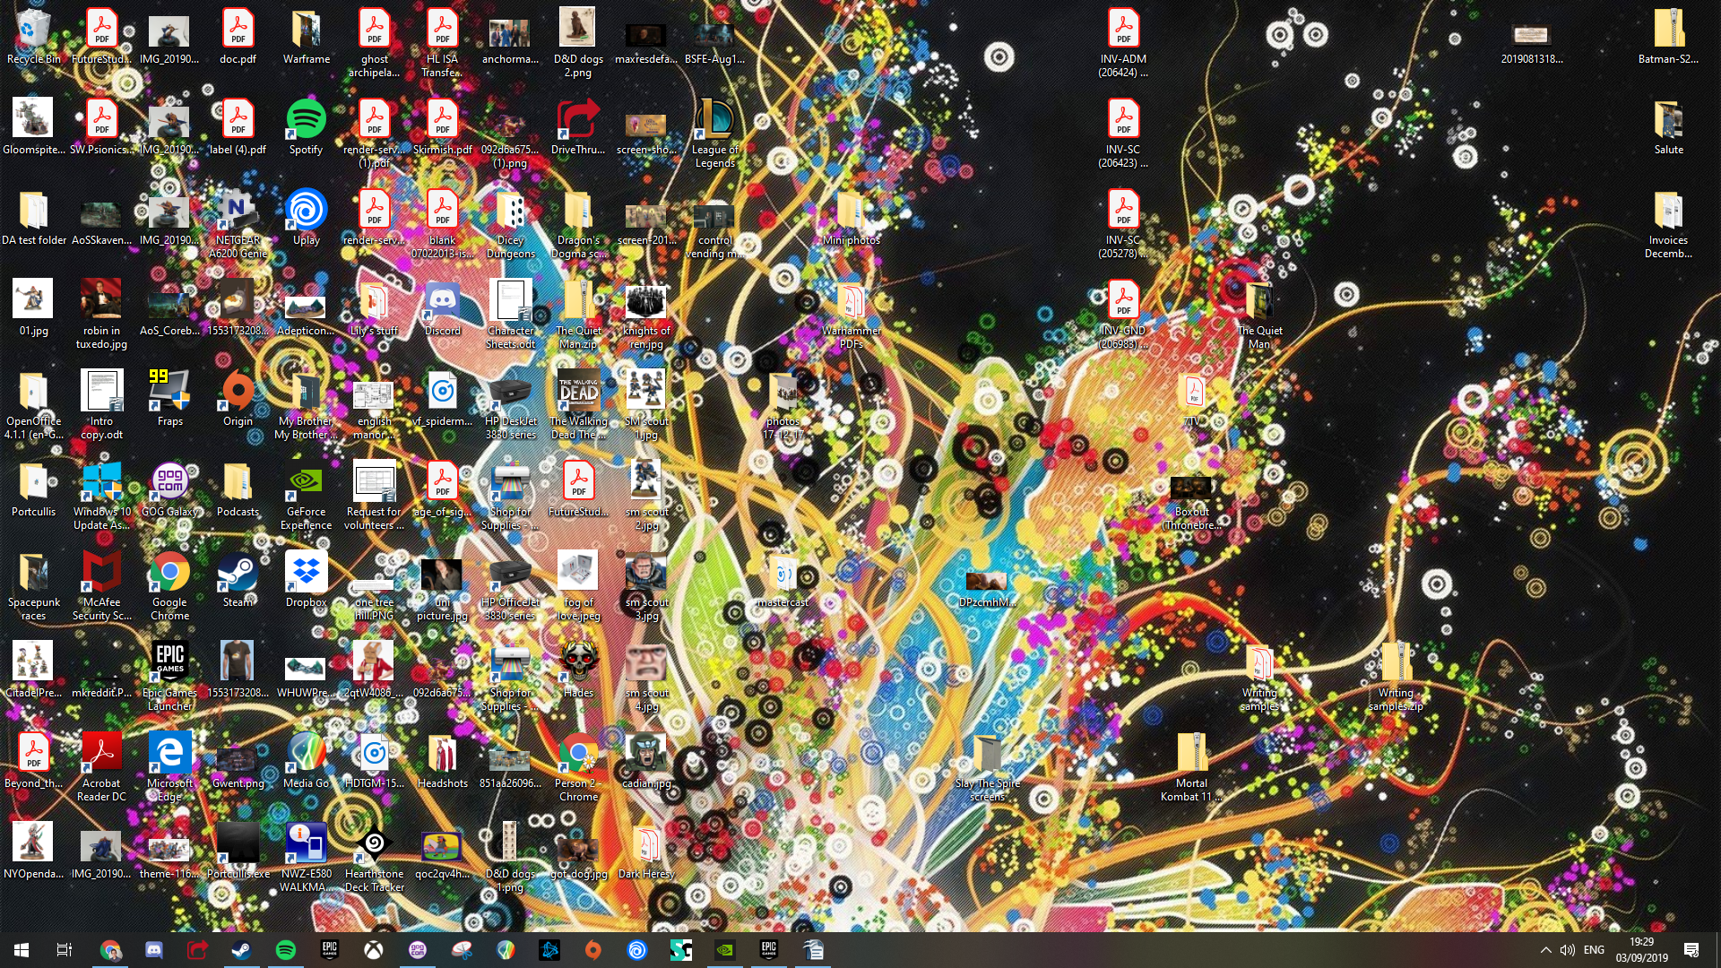
Task: Open the HP DeskJet 3830 series shortcut
Action: pos(510,405)
